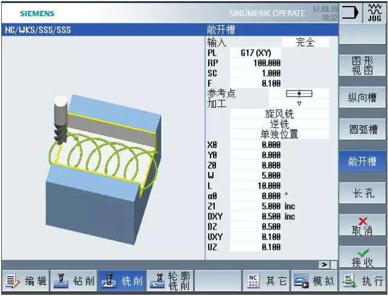The height and width of the screenshot is (296, 388).
Task: Switch to the 圆弧槽 circular slot softkey
Action: tap(363, 129)
